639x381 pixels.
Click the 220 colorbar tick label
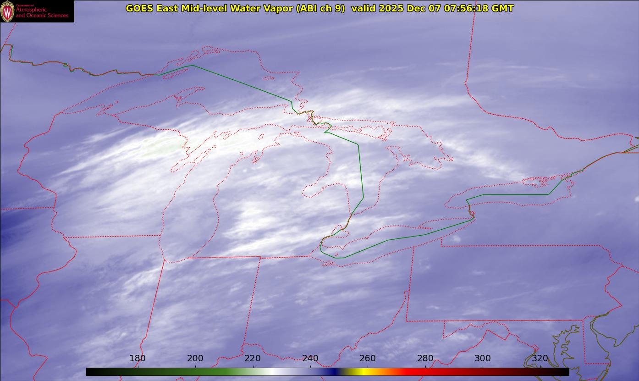[253, 358]
